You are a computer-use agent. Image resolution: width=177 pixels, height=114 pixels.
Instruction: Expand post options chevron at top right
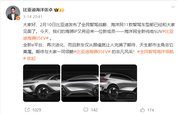173,7
